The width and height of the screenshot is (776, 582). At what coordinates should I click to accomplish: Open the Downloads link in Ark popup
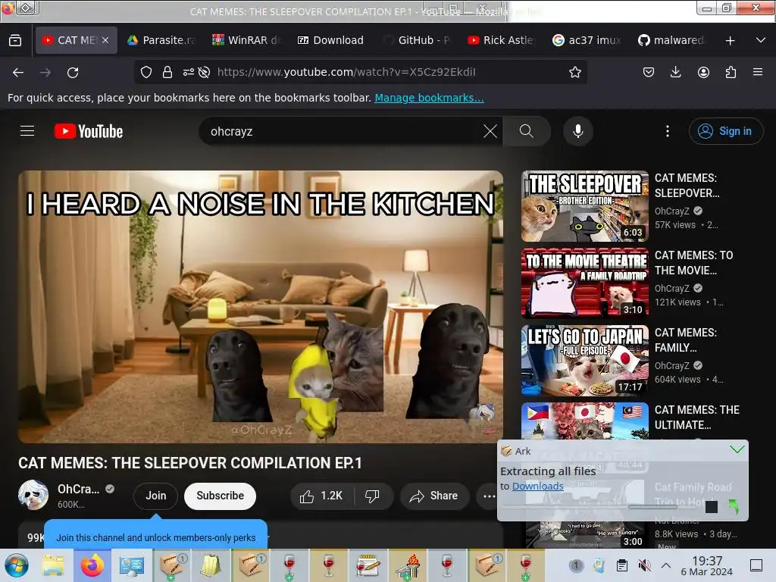tap(537, 487)
